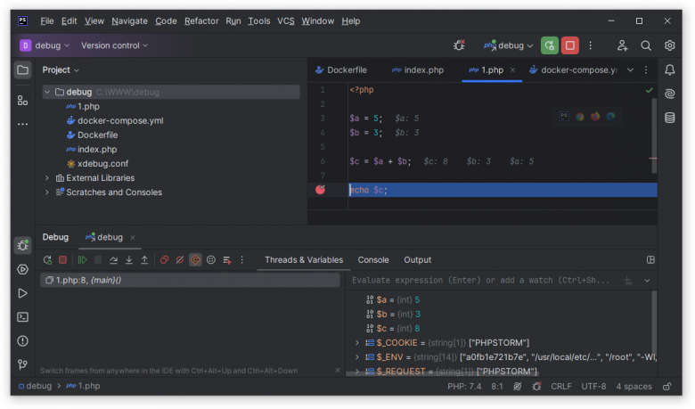Collapse the debug root folder
Viewport: 695px width, 409px height.
(47, 92)
